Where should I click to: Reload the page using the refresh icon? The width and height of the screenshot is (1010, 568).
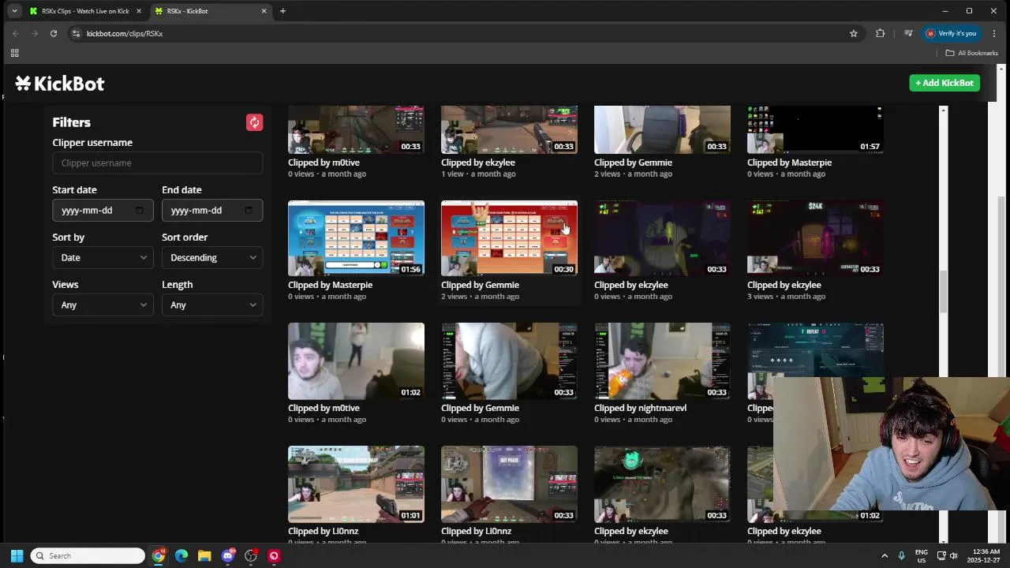click(54, 33)
